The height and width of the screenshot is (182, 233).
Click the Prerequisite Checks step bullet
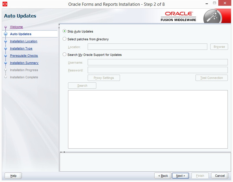point(6,56)
